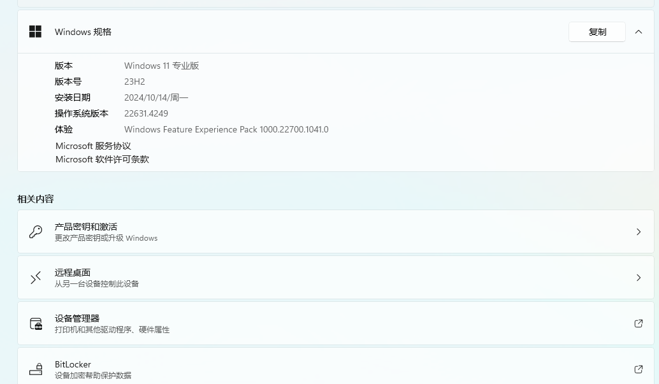The width and height of the screenshot is (659, 384).
Task: Open 产品密钥和激活 with its right chevron
Action: coord(639,232)
